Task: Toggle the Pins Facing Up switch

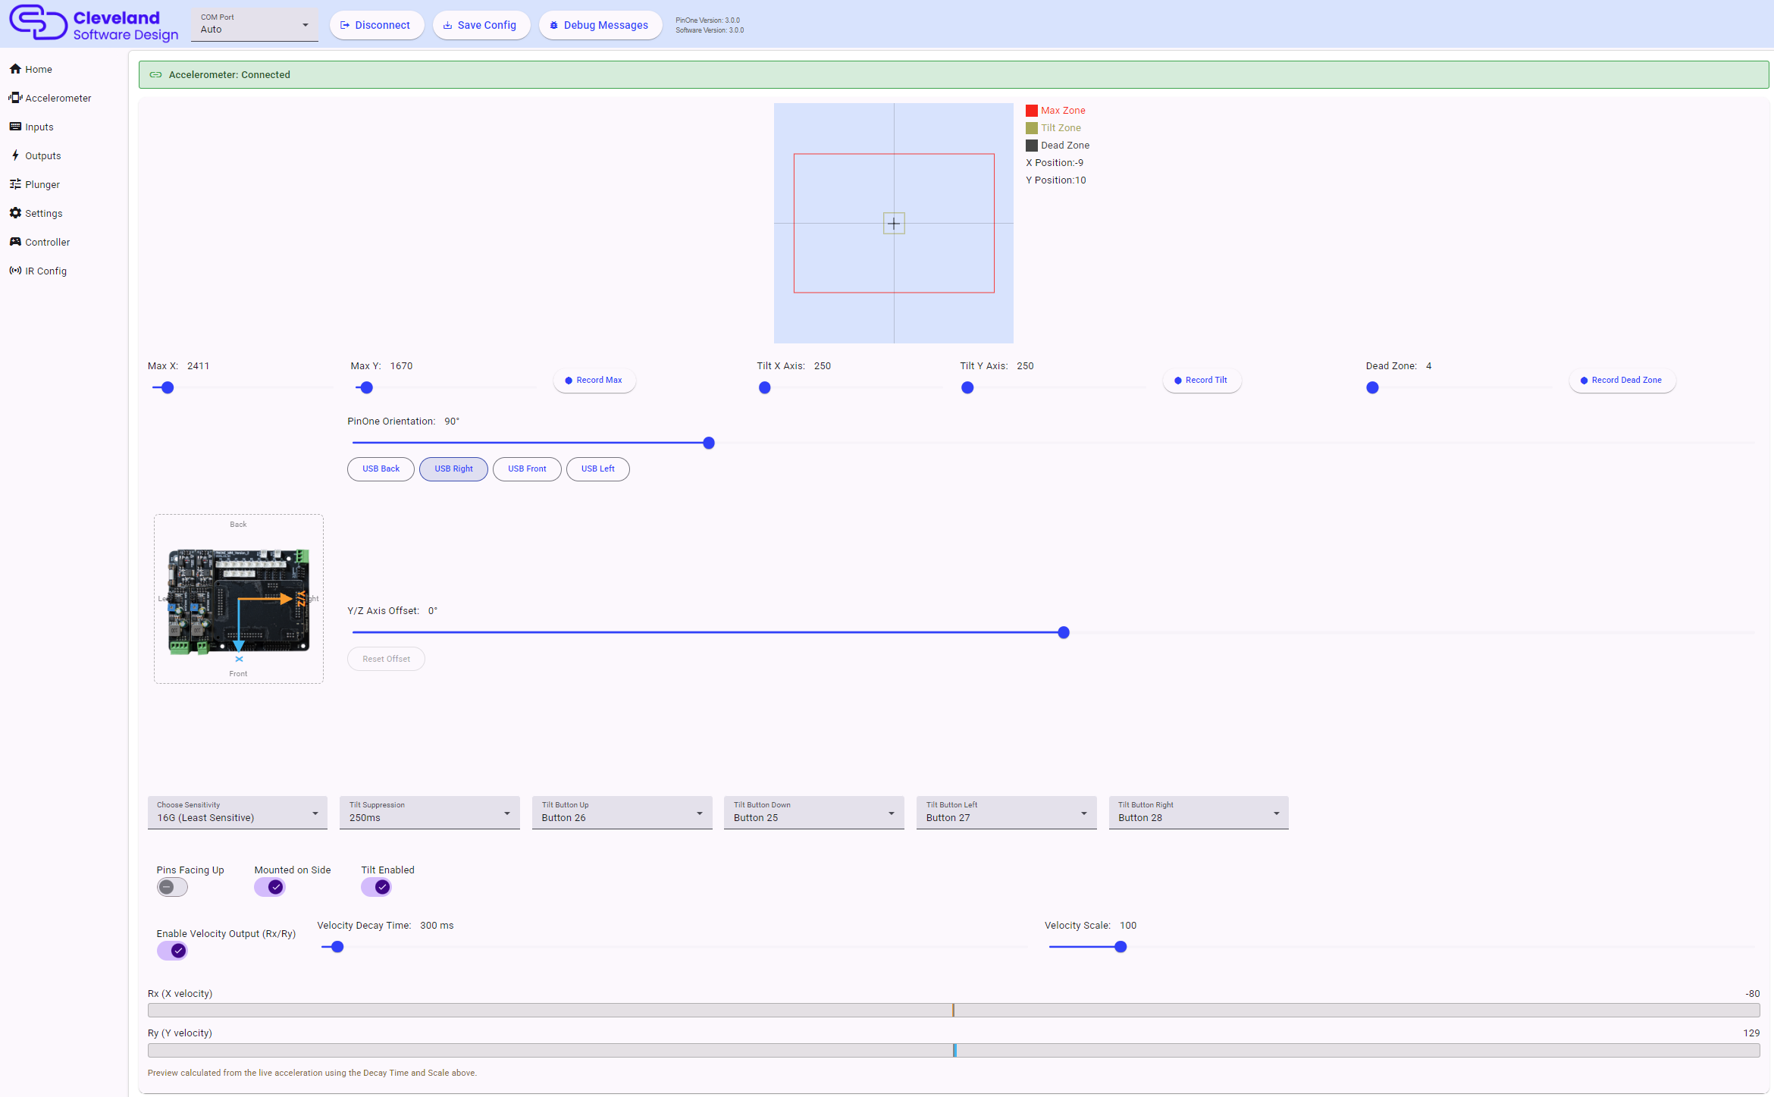Action: [x=172, y=887]
